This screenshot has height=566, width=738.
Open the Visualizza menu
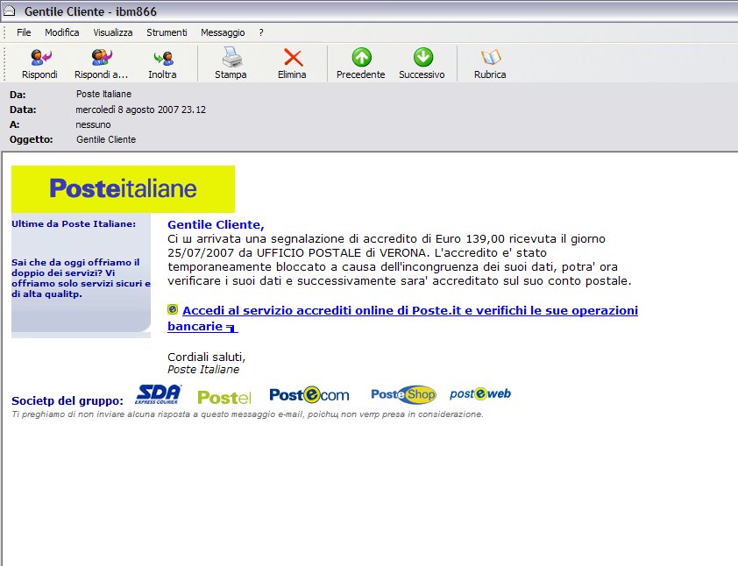click(x=113, y=32)
